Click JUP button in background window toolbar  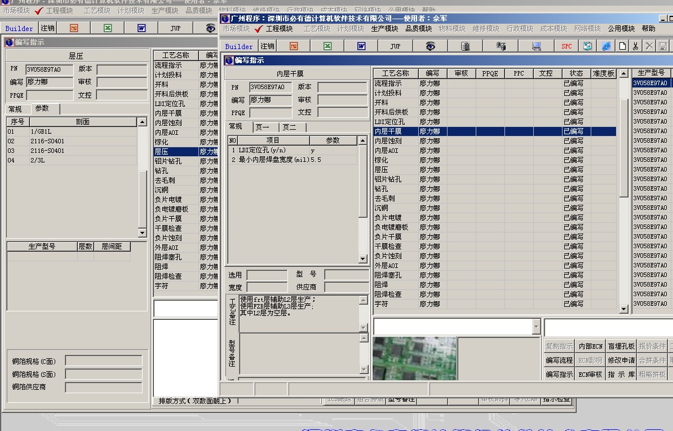(175, 28)
